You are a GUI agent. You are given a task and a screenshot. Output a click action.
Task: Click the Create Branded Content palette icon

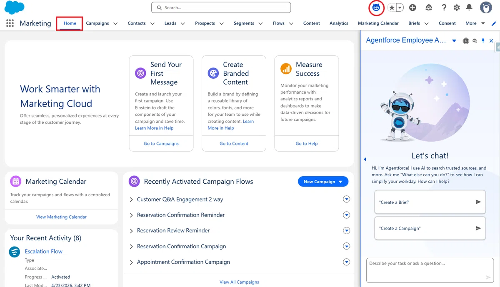coord(213,73)
